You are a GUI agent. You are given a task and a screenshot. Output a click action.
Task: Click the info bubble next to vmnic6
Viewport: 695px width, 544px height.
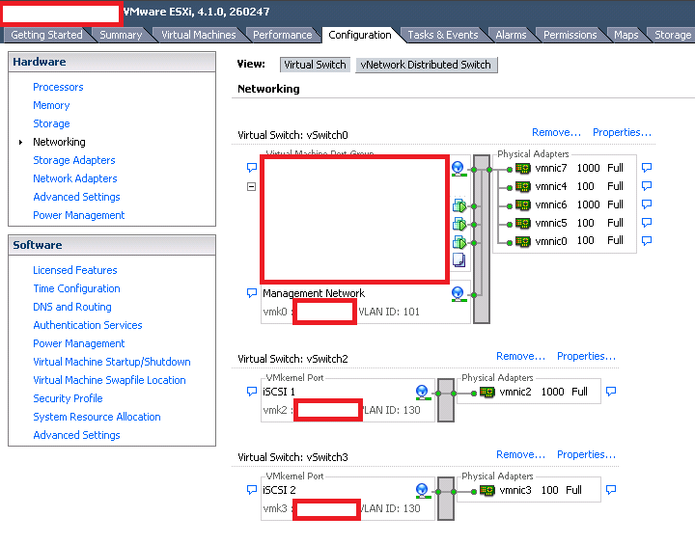click(x=647, y=204)
